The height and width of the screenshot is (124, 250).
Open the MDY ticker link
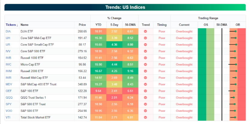point(9,84)
